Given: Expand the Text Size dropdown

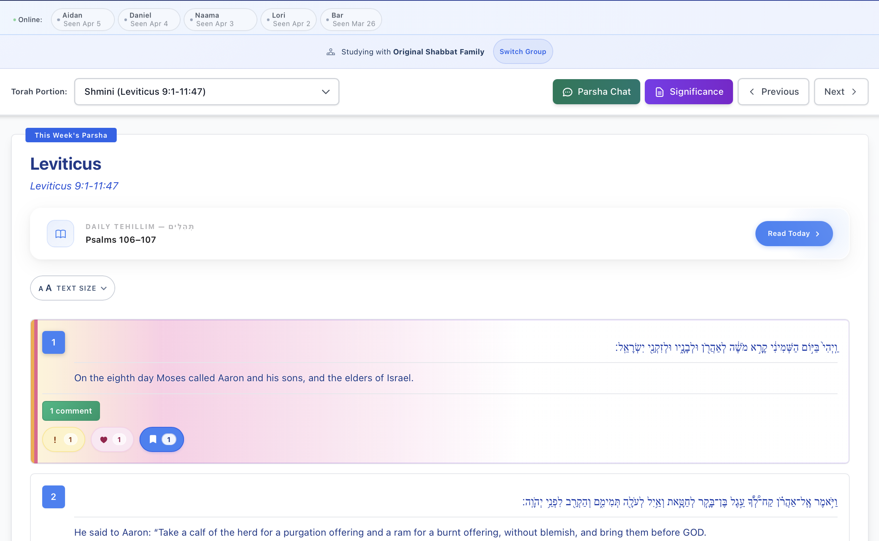Looking at the screenshot, I should 73,288.
